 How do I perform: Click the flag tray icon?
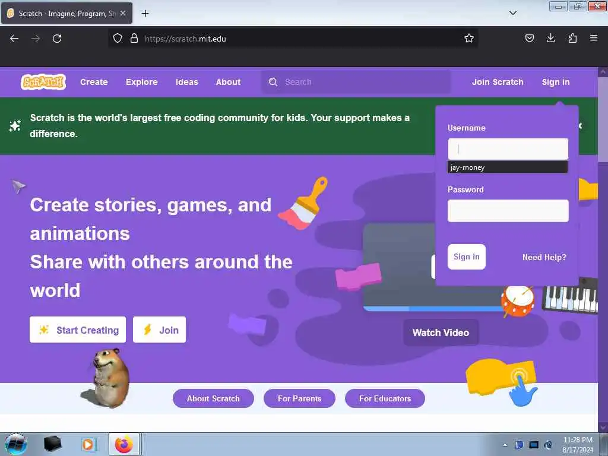point(519,445)
